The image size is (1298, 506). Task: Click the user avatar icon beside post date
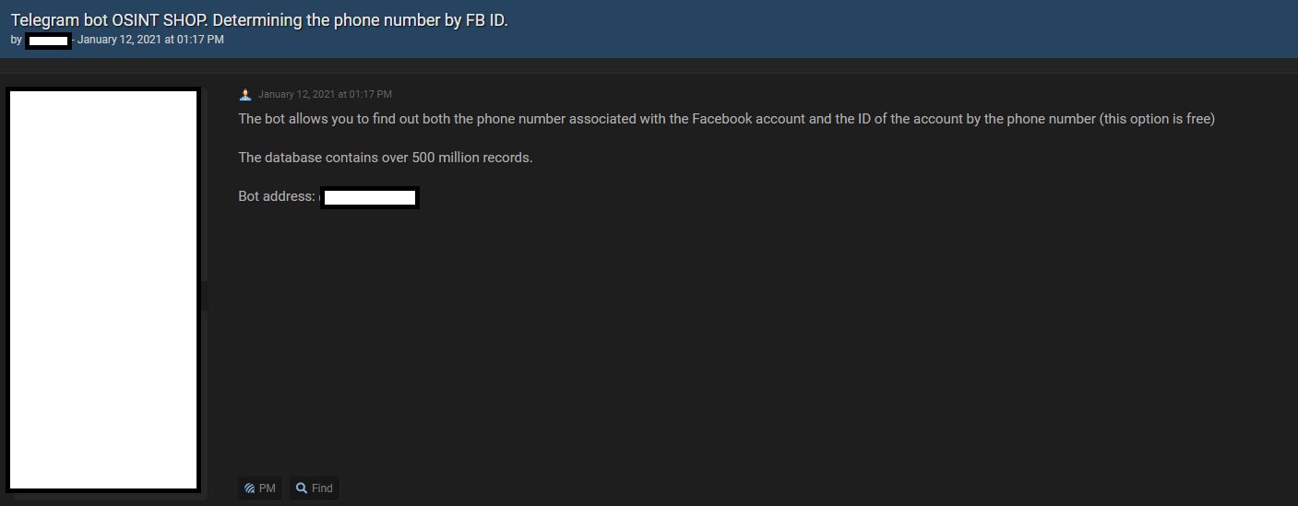[x=245, y=94]
